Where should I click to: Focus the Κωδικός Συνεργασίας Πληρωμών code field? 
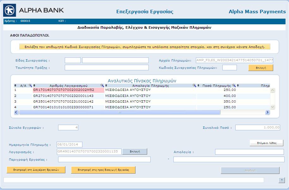point(230,68)
